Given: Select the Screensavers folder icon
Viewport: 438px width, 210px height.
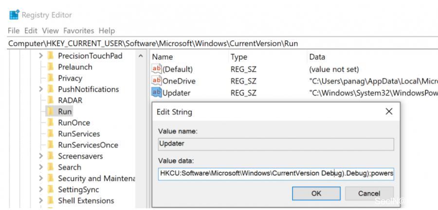Looking at the screenshot, I should tap(50, 156).
